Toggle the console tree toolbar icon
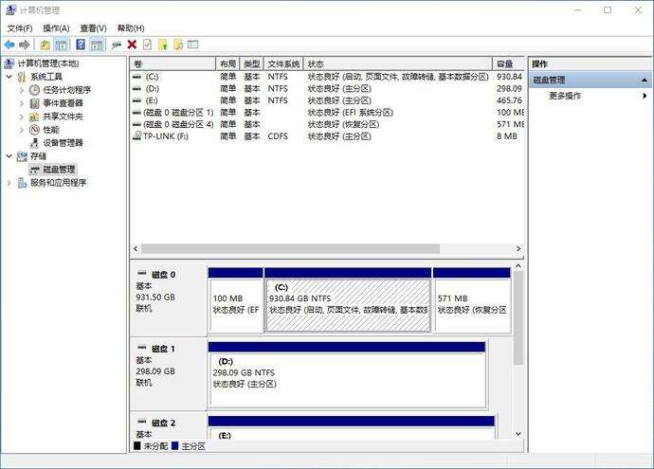The image size is (654, 469). (x=61, y=45)
